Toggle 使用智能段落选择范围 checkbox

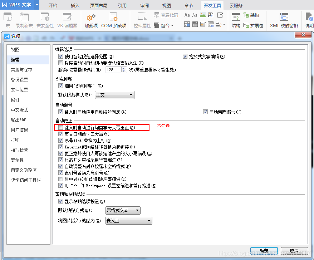point(60,57)
